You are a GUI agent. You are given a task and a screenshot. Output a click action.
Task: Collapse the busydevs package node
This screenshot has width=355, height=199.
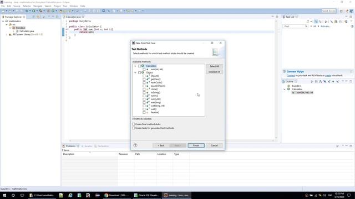(10, 28)
